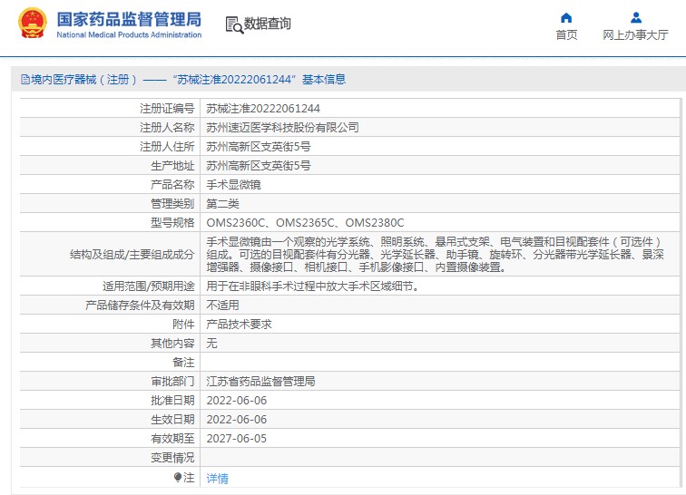The image size is (686, 495).
Task: Click the 附件 label
Action: click(183, 325)
